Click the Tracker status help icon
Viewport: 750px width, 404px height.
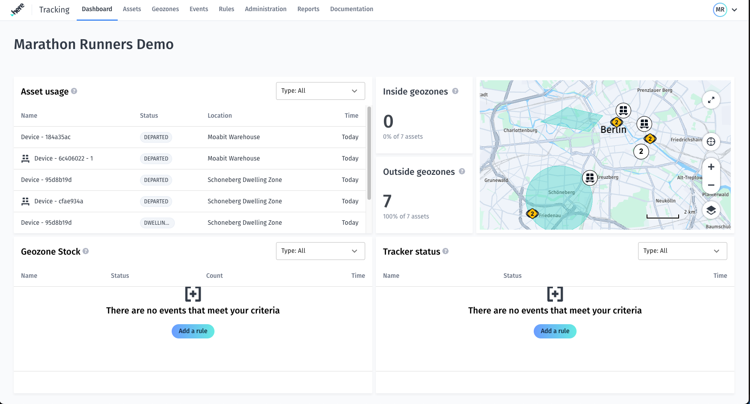pos(446,251)
